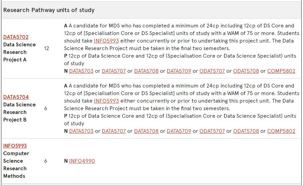
Task: Open DATA5709 link in DATA5704 row
Action: (179, 131)
